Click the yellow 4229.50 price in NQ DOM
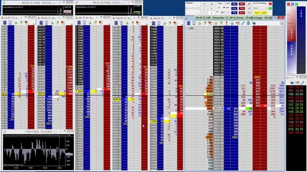The height and width of the screenshot is (172, 307). pos(117,99)
